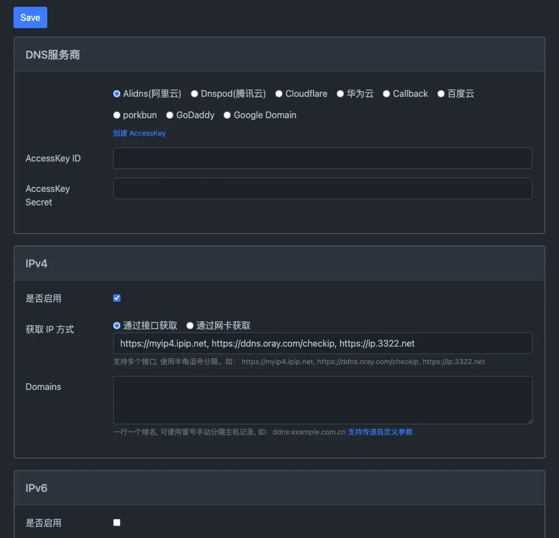Open the 创建 AccessKey link
The height and width of the screenshot is (538, 559).
pyautogui.click(x=140, y=133)
